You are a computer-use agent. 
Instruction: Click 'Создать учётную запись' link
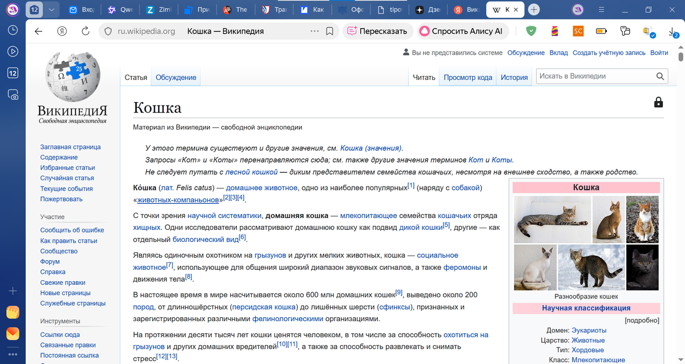coord(609,52)
